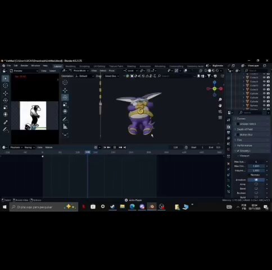The width and height of the screenshot is (272, 270).
Task: Open the Marker menu in the timeline
Action: click(x=49, y=147)
